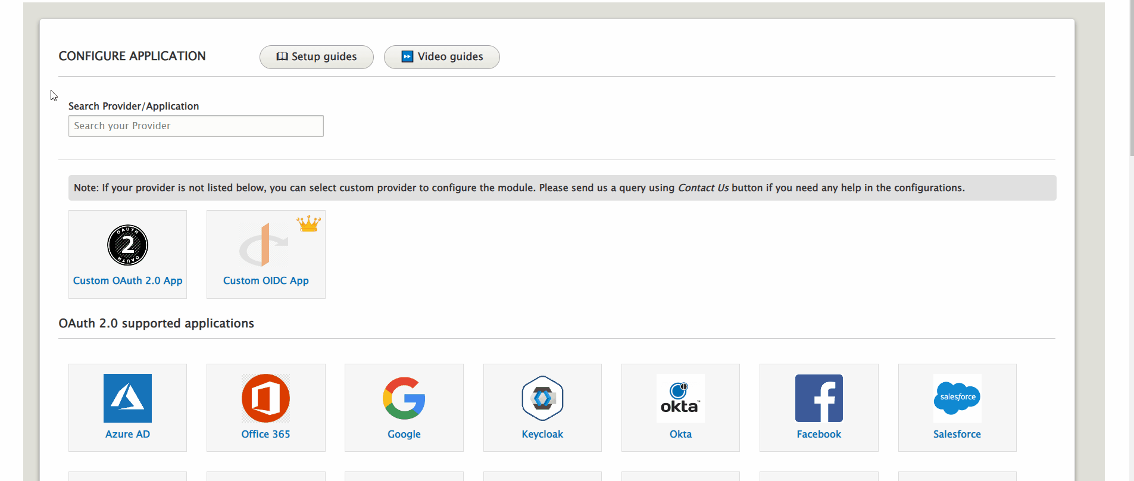Viewport: 1134px width, 481px height.
Task: Open the Salesforce link
Action: coord(957,434)
